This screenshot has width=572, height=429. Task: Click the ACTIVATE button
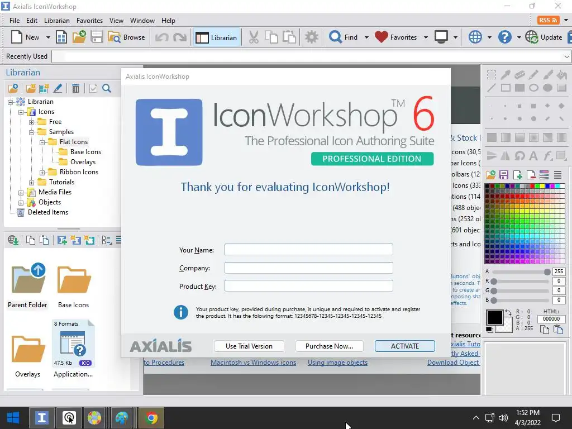[405, 346]
